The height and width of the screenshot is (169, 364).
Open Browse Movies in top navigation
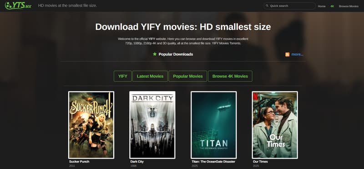(x=349, y=6)
